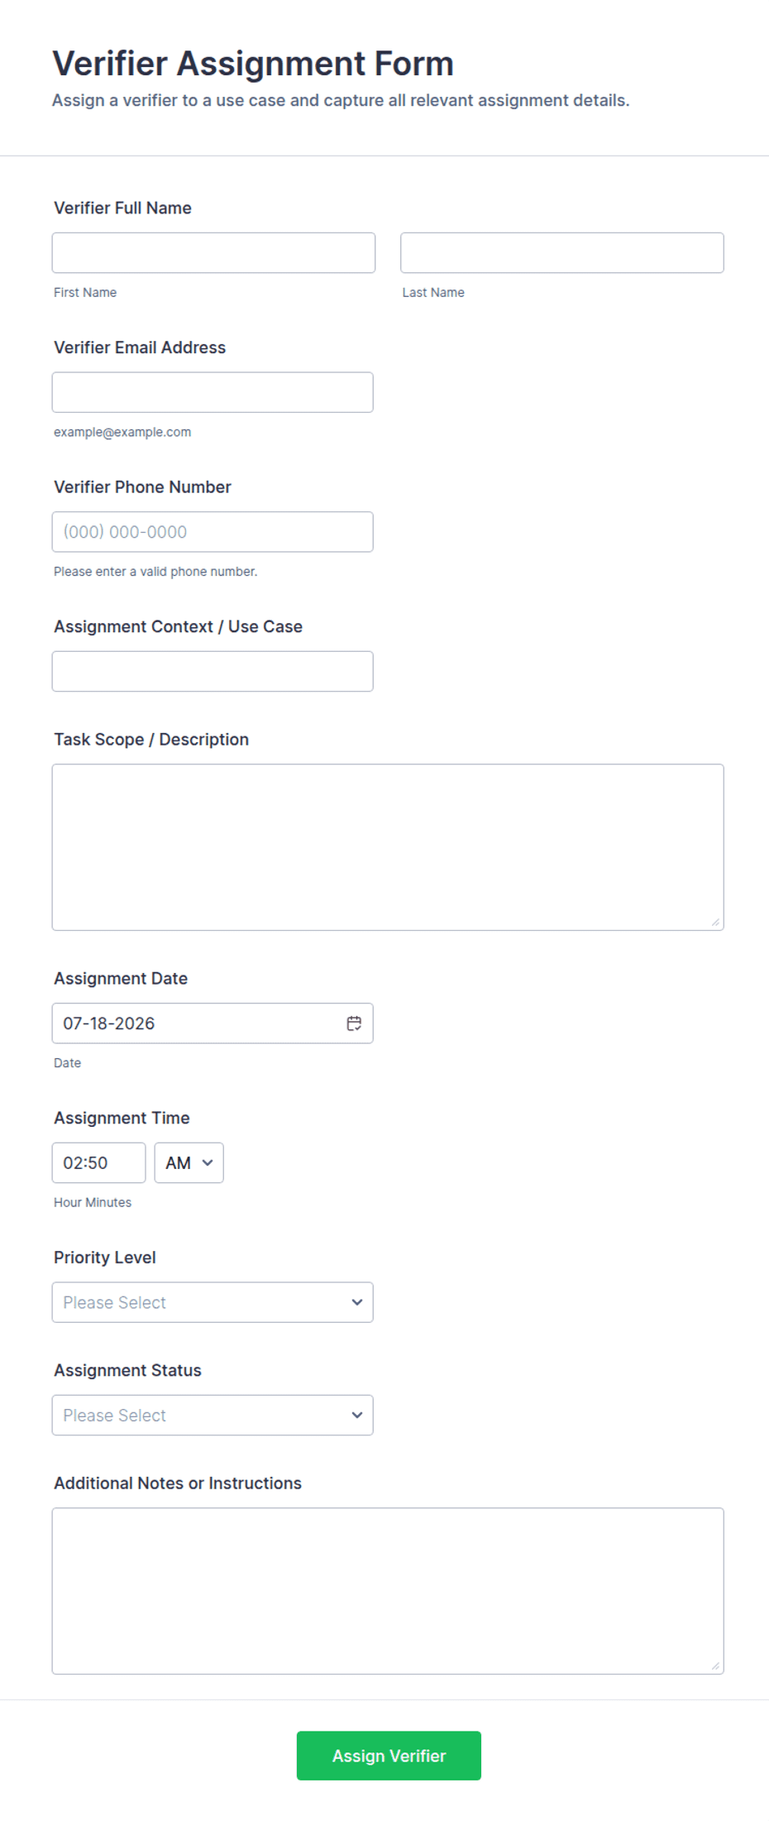Select the Verifier Email Address input
This screenshot has height=1821, width=769.
(213, 392)
